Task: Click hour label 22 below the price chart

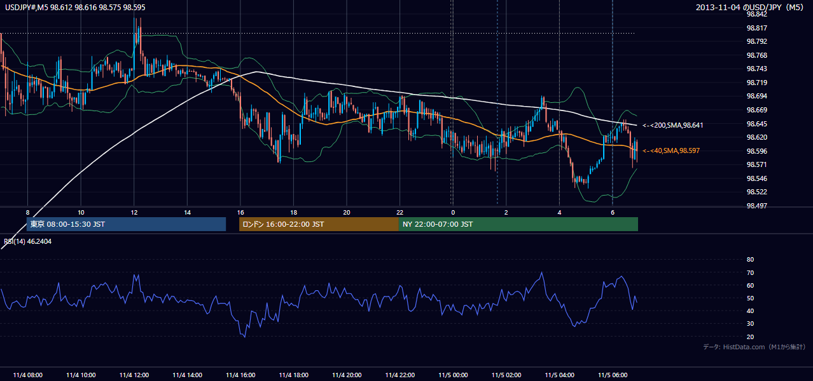Action: click(400, 212)
